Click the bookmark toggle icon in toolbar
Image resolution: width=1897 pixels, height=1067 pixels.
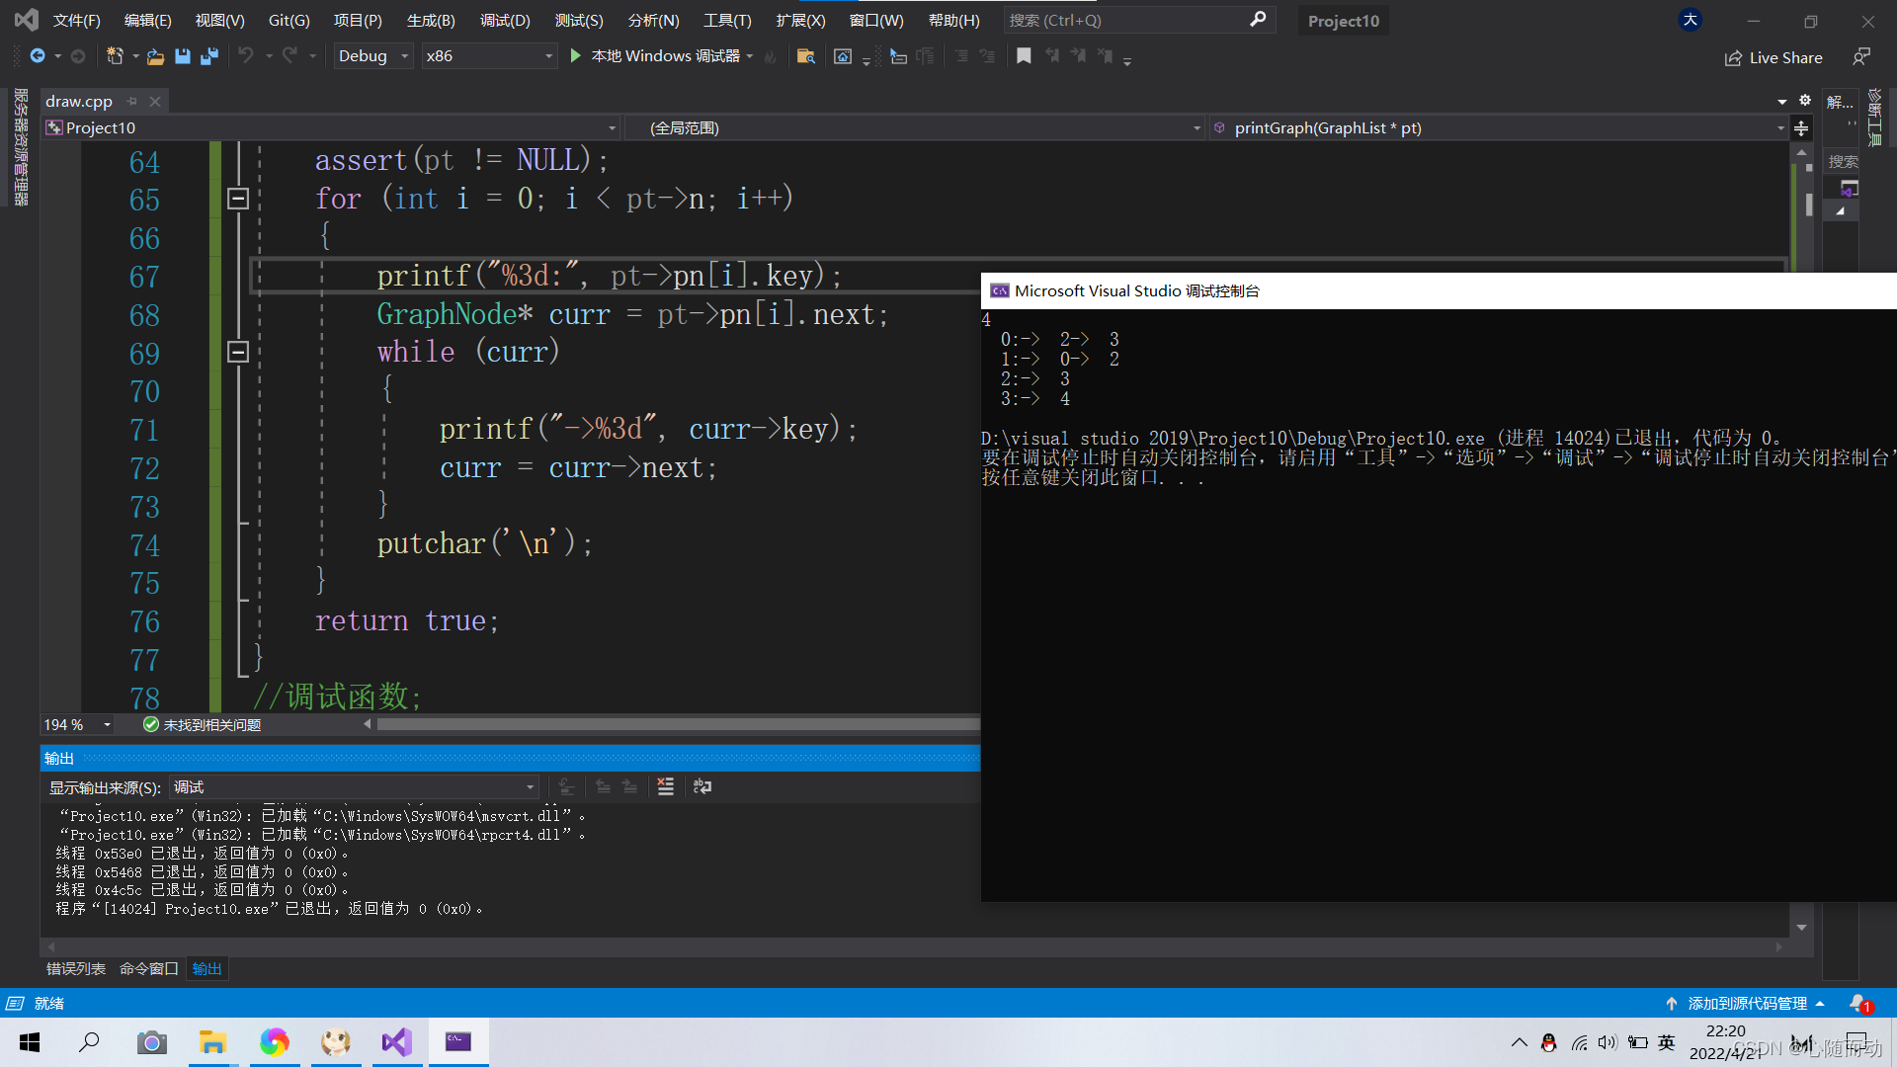click(1024, 56)
